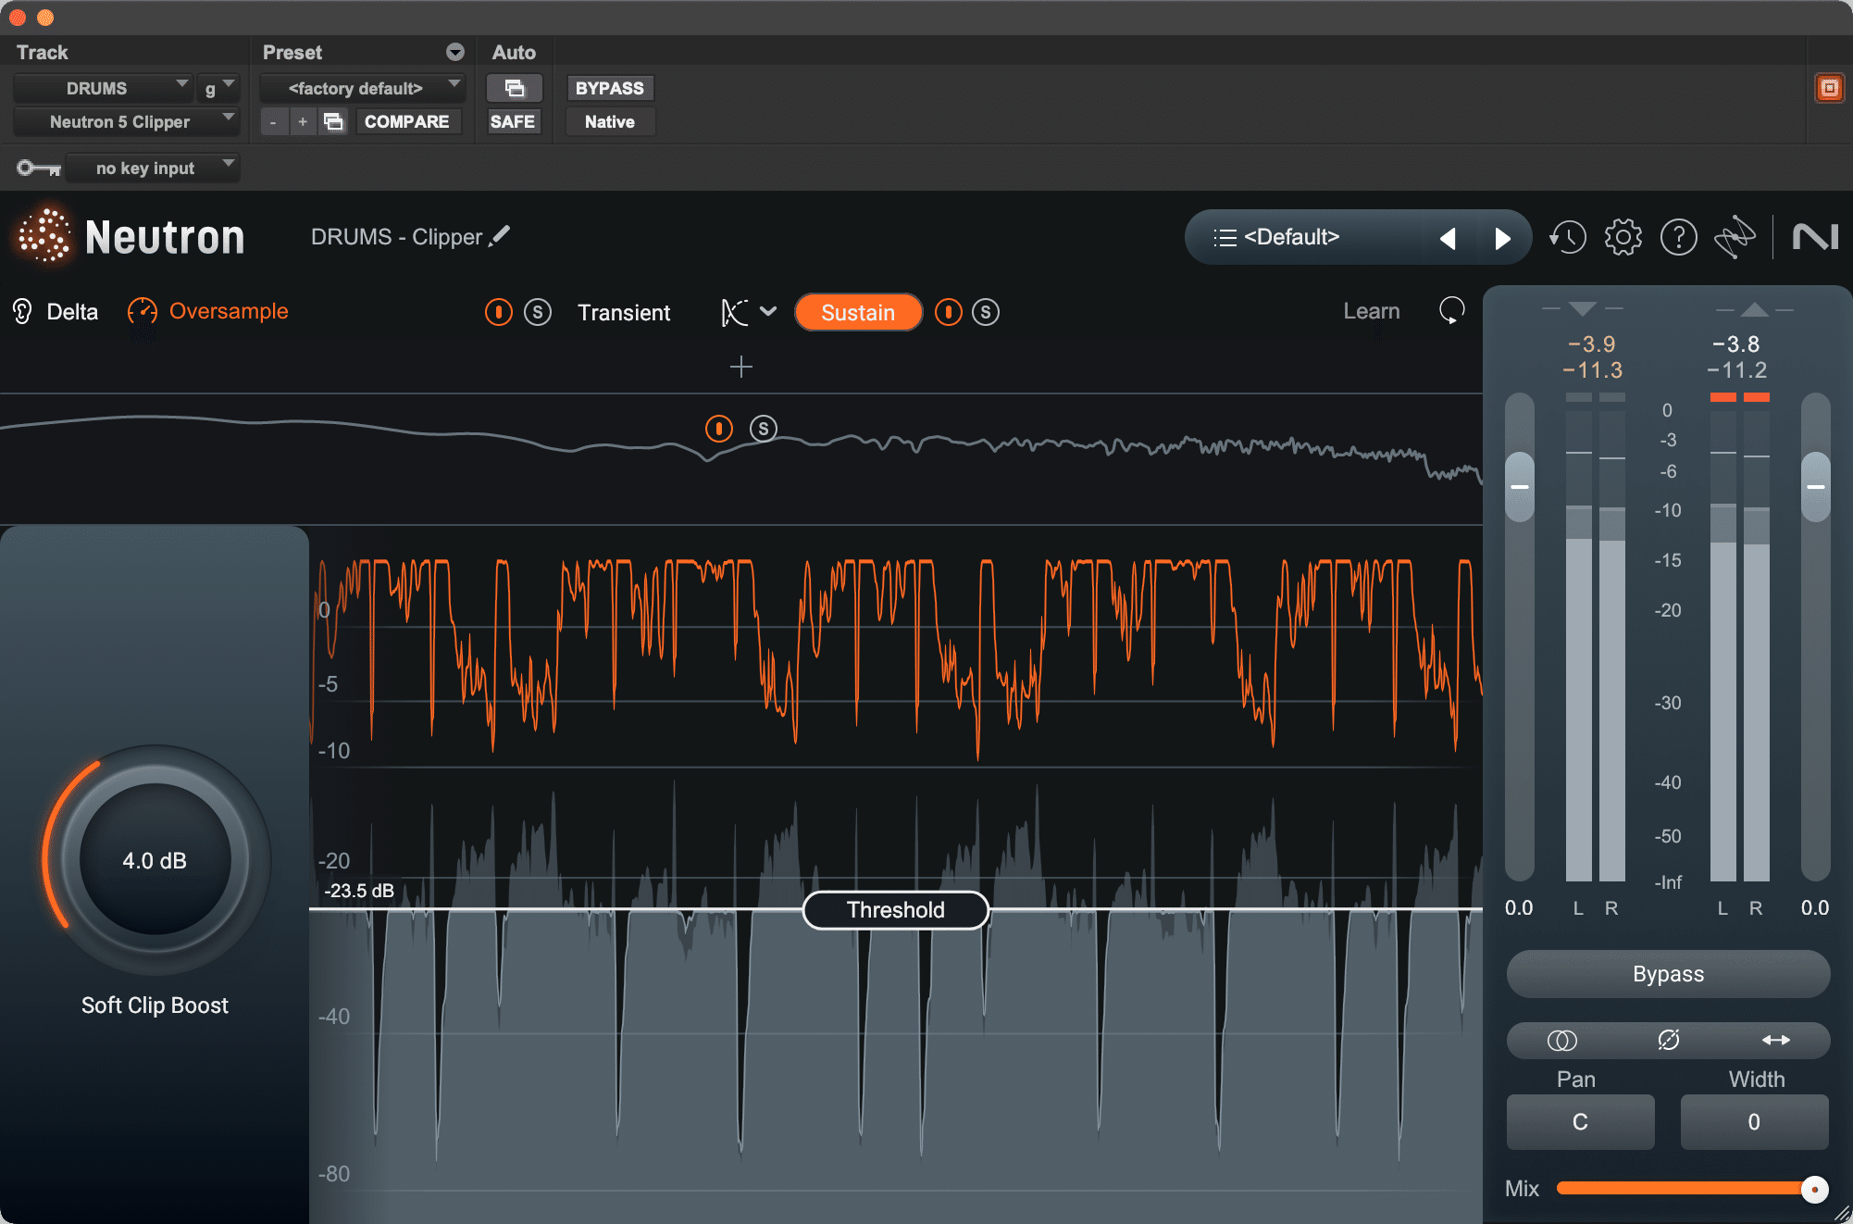
Task: Open the undo history clock icon
Action: point(1568,238)
